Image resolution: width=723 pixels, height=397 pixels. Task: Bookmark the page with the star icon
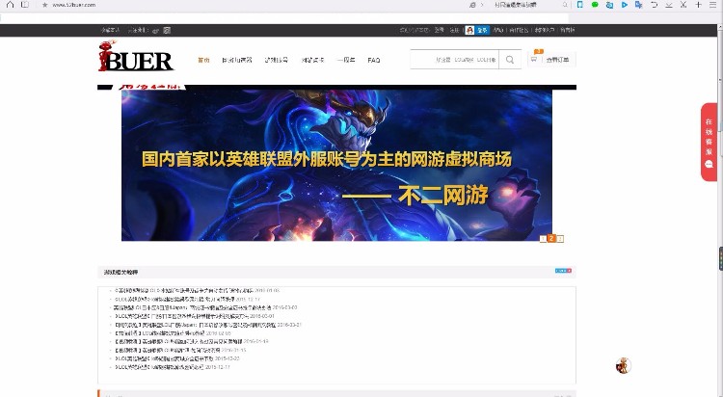(x=44, y=5)
